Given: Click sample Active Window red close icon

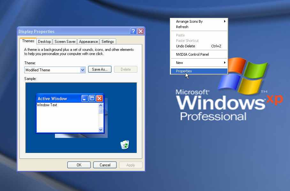Looking at the screenshot, I should (100, 98).
